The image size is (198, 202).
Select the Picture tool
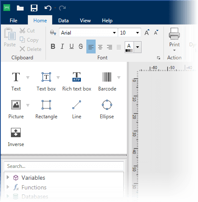click(16, 109)
